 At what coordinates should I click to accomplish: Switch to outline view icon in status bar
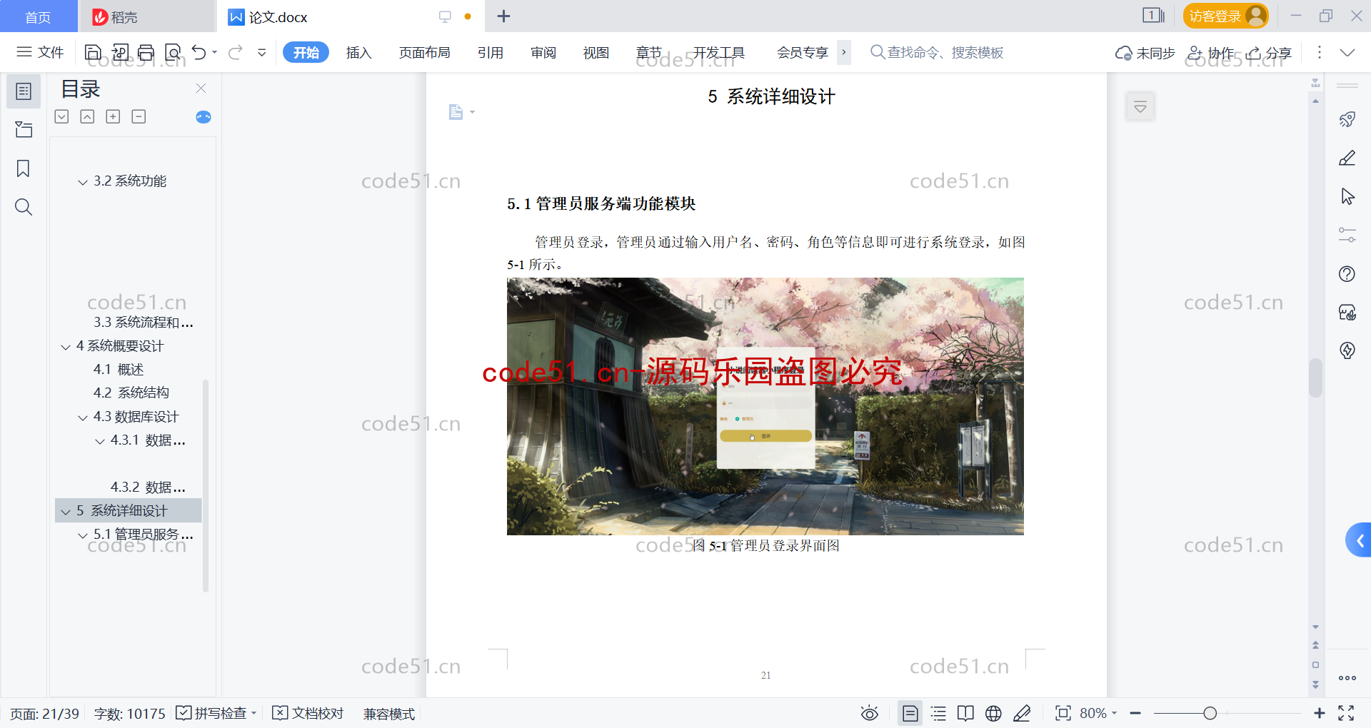coord(938,713)
